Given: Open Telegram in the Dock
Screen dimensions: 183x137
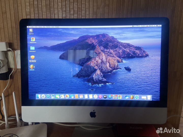Looking at the screenshot, I should point(137,97).
